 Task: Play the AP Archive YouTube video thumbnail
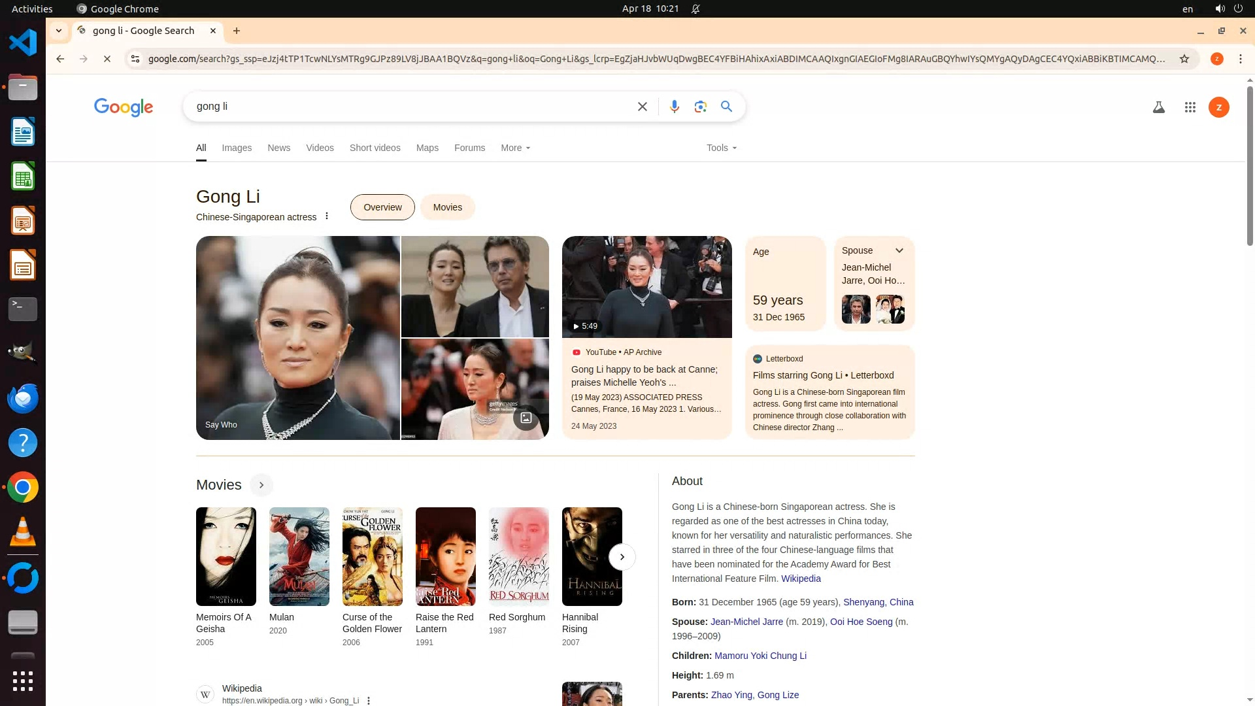[646, 287]
